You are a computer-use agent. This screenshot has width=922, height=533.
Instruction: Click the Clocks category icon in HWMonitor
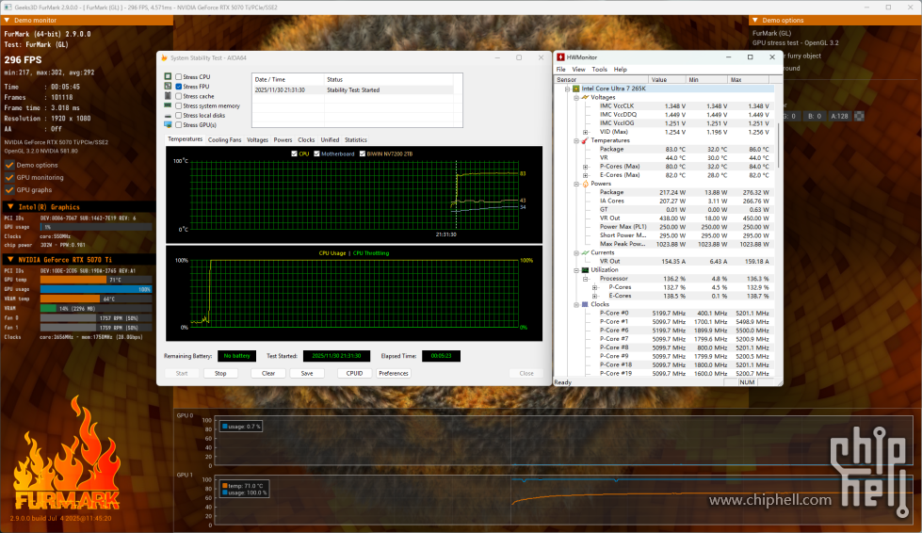pyautogui.click(x=585, y=304)
